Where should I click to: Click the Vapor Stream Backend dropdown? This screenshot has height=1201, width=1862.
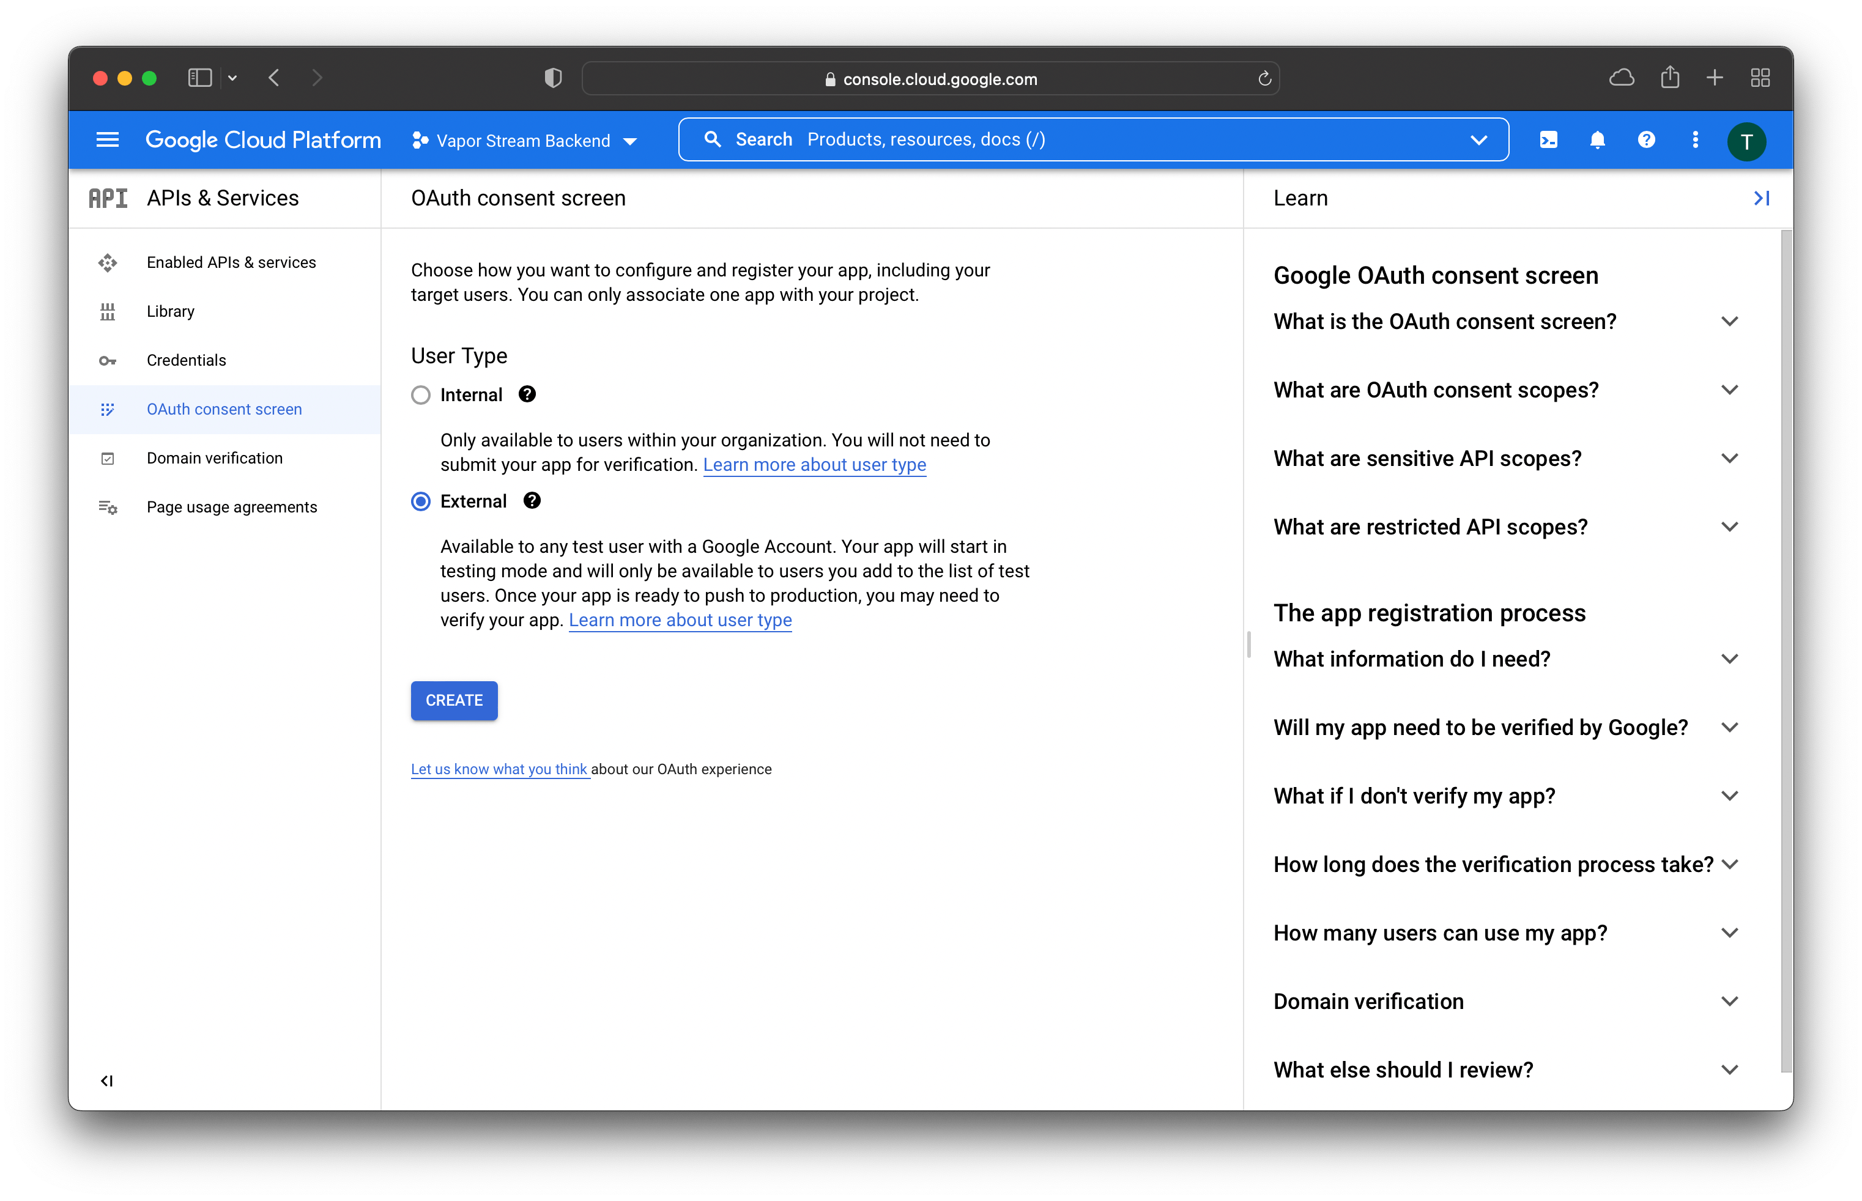tap(528, 140)
